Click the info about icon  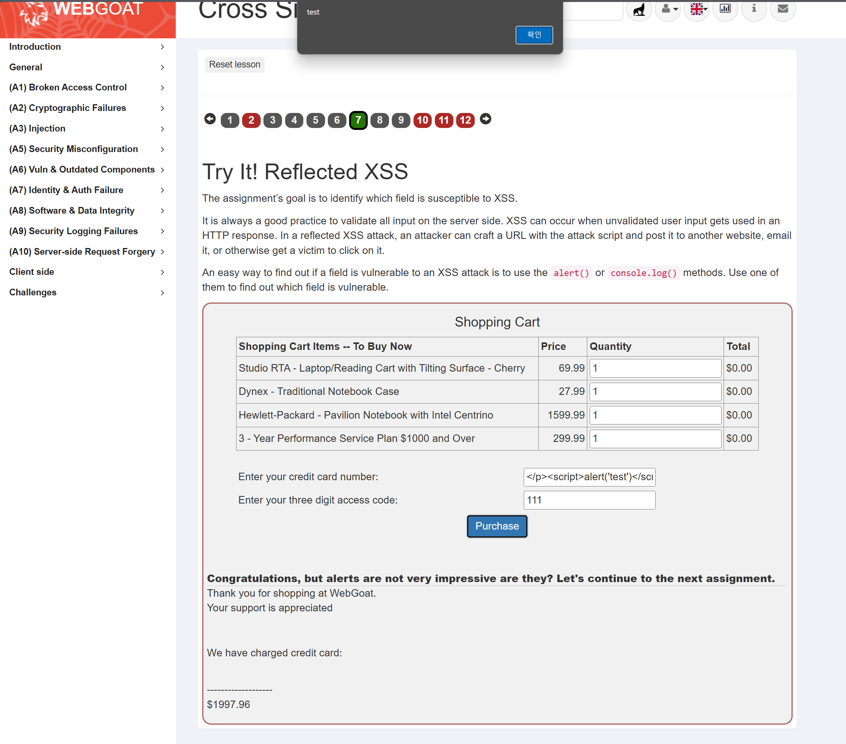[754, 9]
